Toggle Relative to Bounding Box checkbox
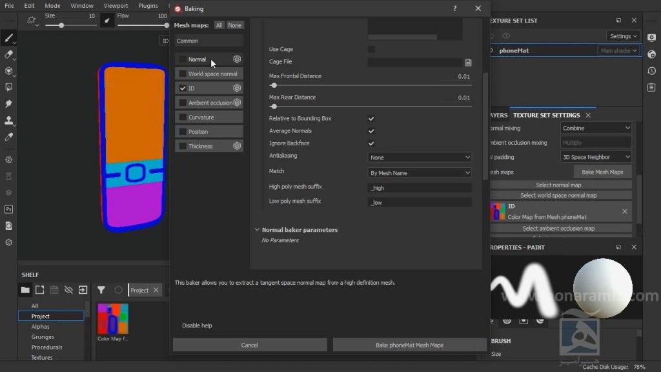Viewport: 661px width, 372px height. (x=371, y=119)
